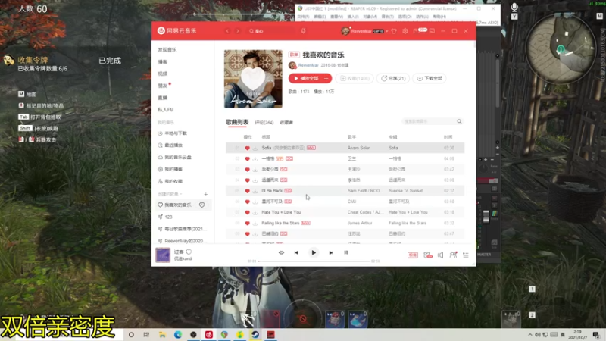
Task: Click heartbeat mode icon beside 我喜欢的音乐
Action: pos(201,205)
